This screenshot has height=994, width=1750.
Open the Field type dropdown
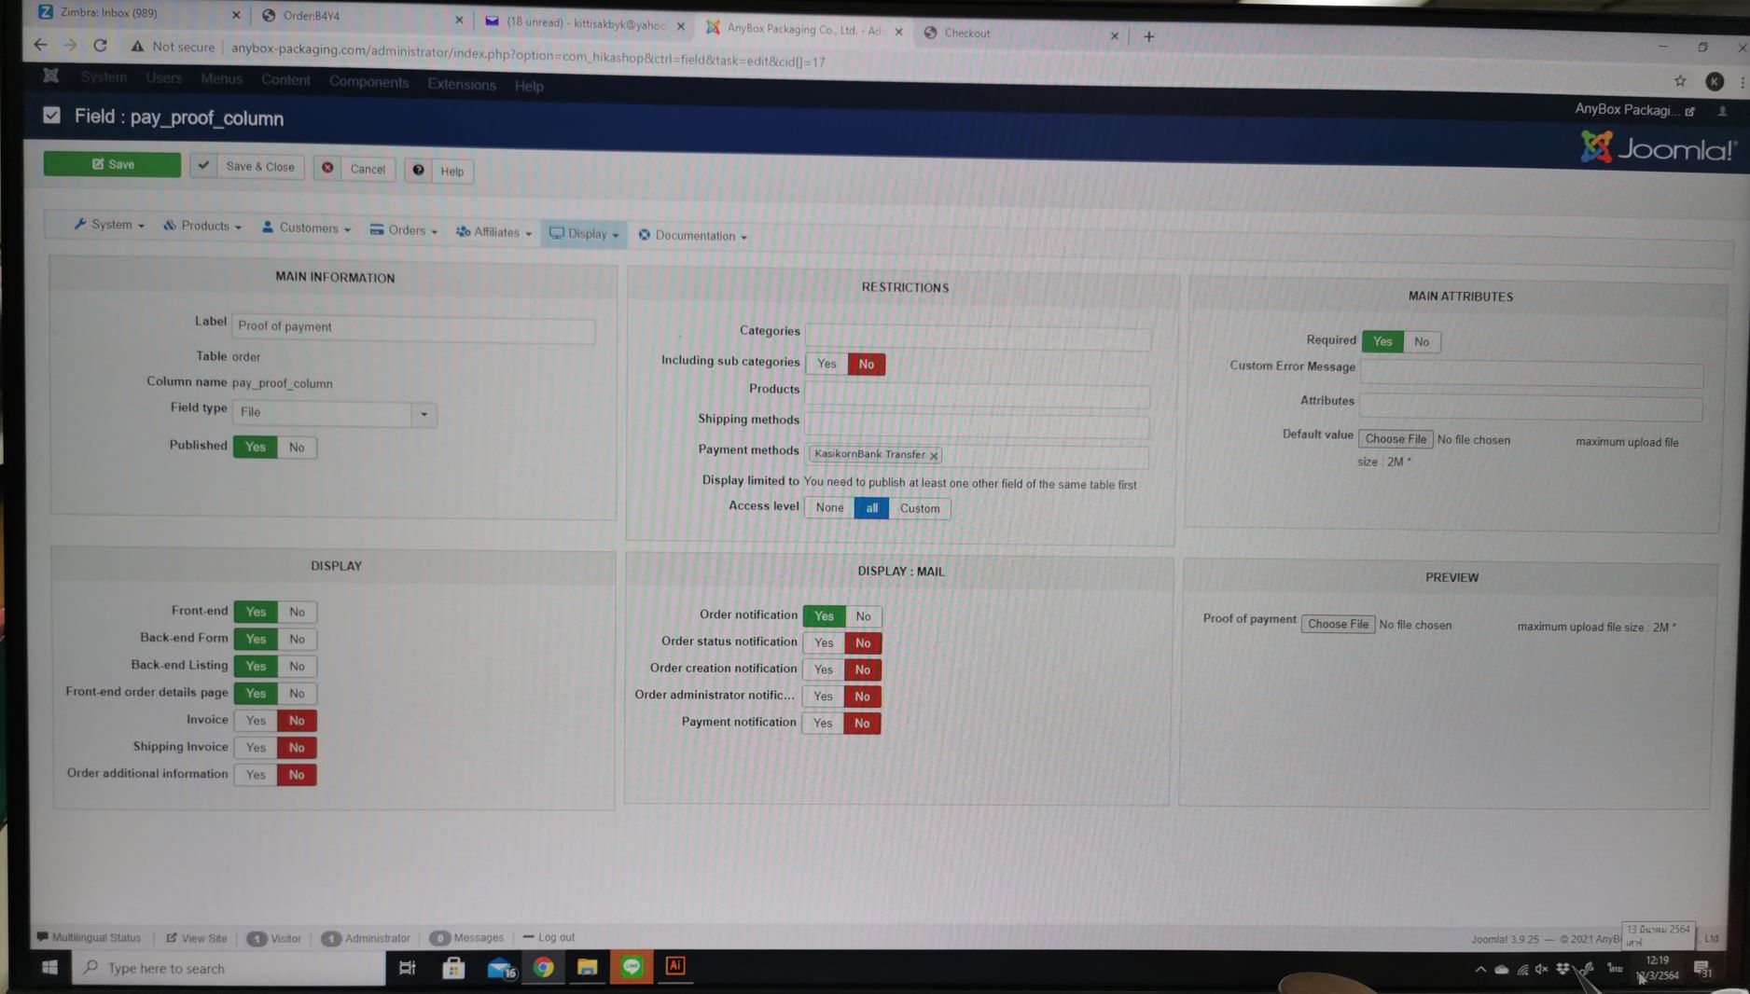click(335, 413)
